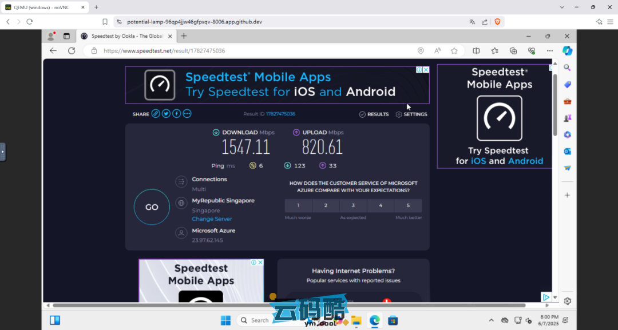
Task: Refresh the Speedtest page in Edge
Action: pyautogui.click(x=72, y=51)
